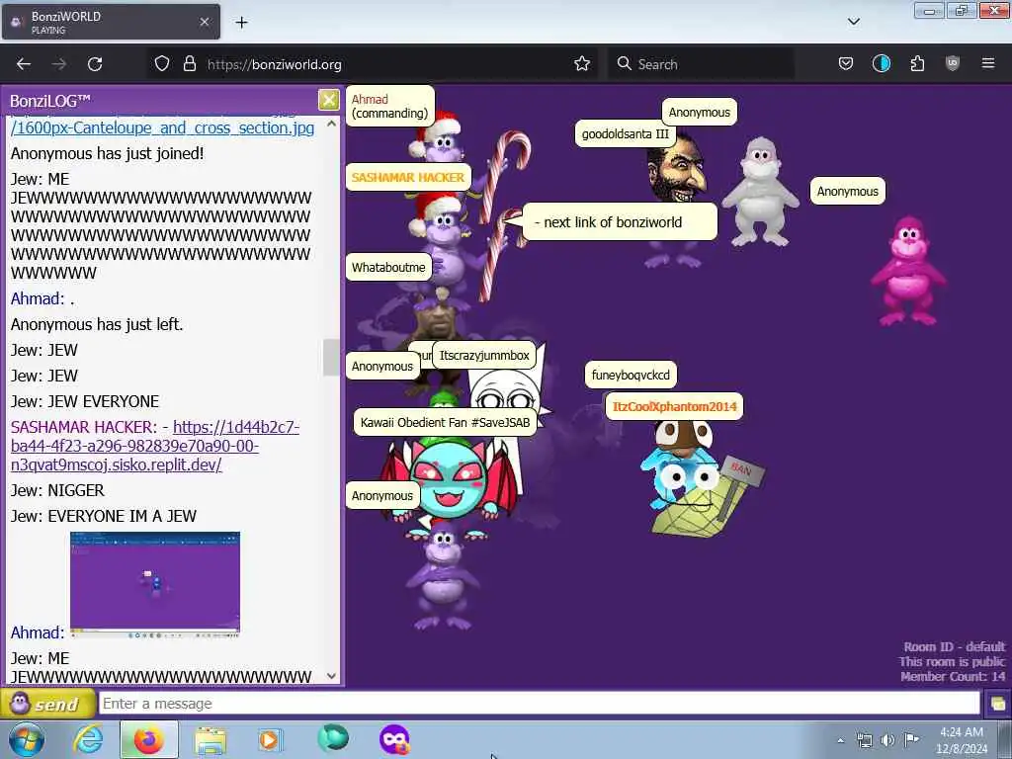Bookmark this page with the star icon
This screenshot has height=759, width=1012.
tap(582, 64)
